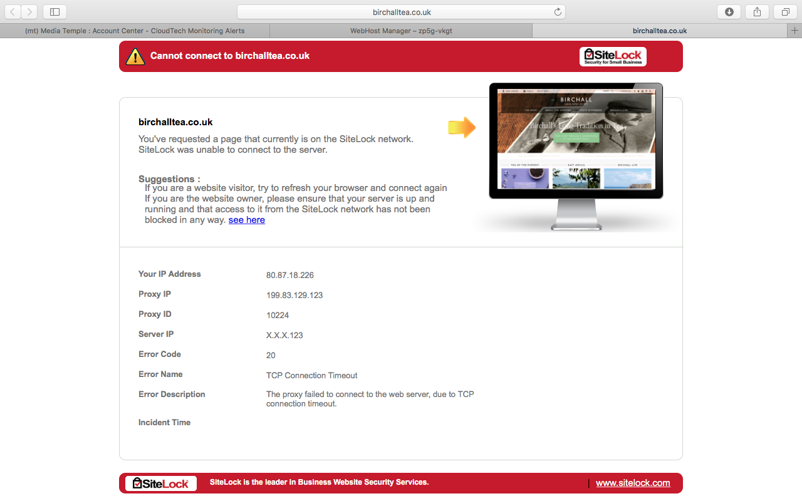Click the yellow warning triangle icon
The height and width of the screenshot is (501, 802).
pos(135,56)
